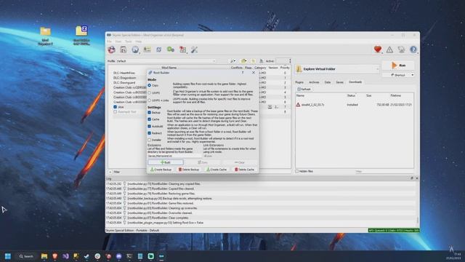
Task: Switch to the Plugins tab
Action: point(299,82)
